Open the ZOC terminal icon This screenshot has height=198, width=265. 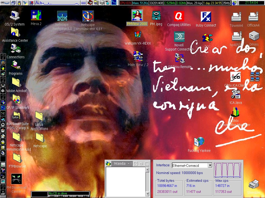click(x=207, y=38)
